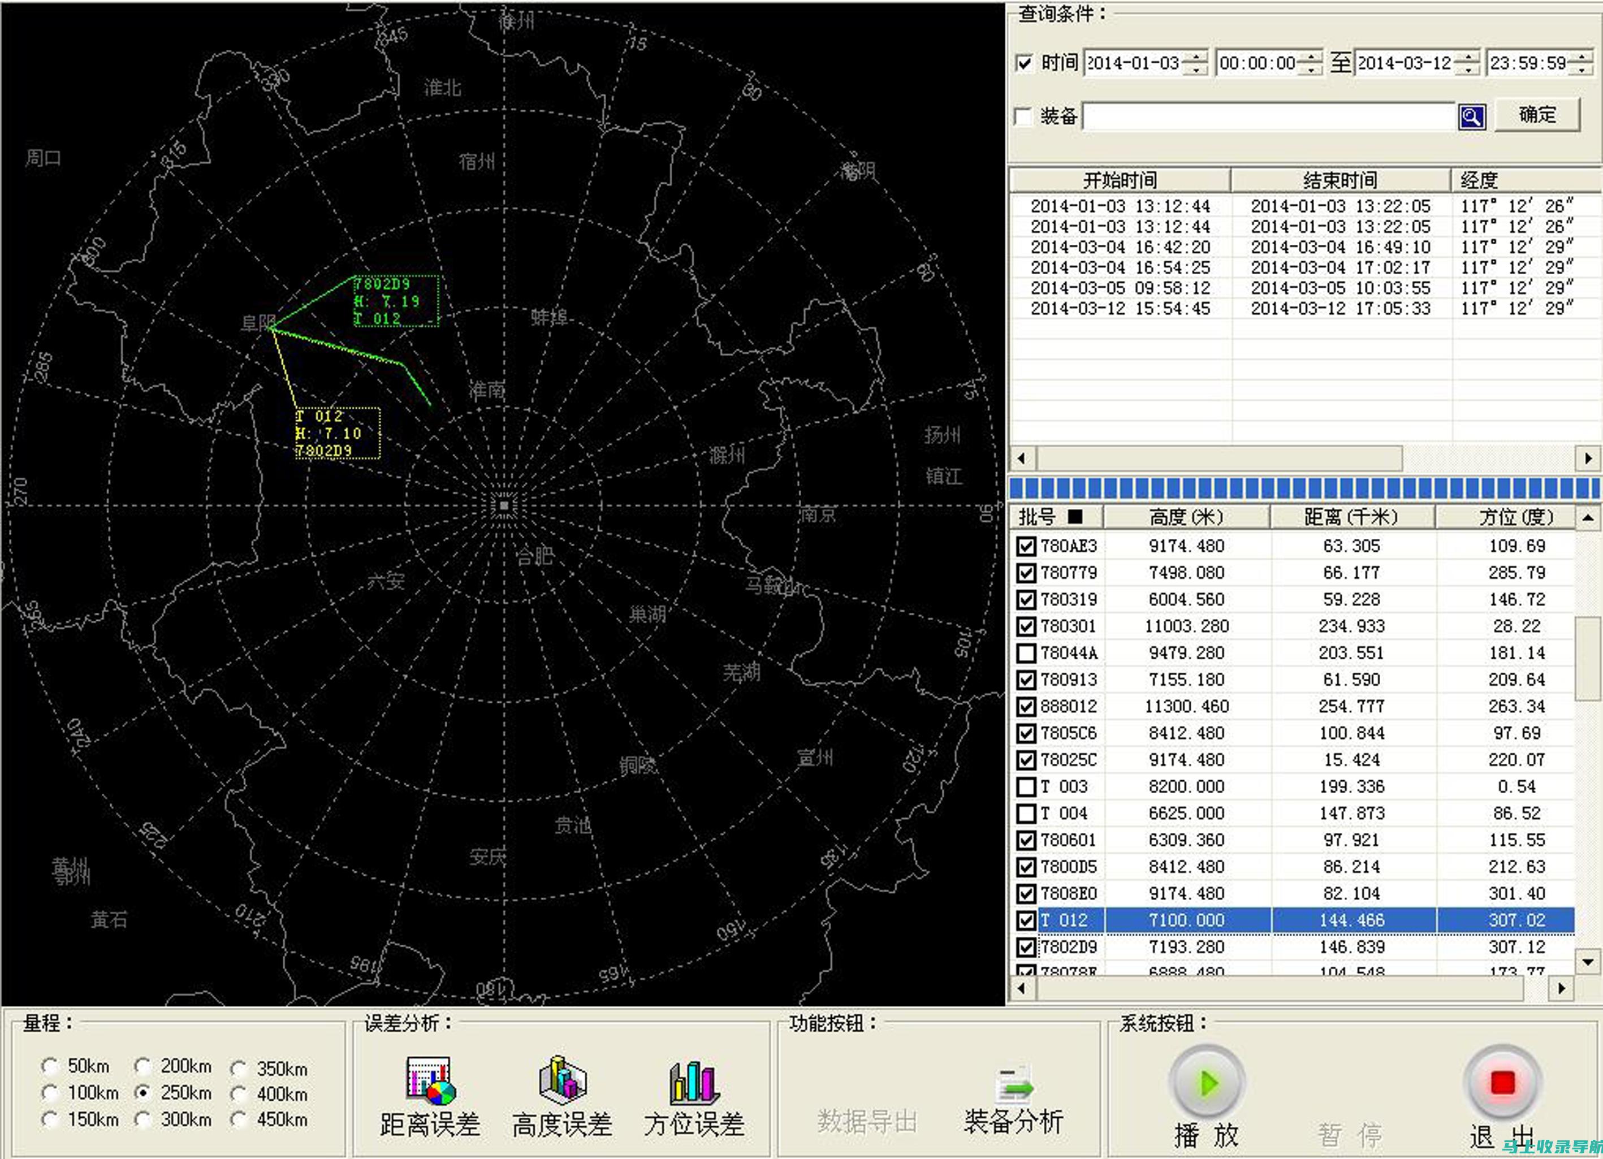Click the yellow T 012 track label on map
This screenshot has height=1159, width=1603.
point(337,433)
